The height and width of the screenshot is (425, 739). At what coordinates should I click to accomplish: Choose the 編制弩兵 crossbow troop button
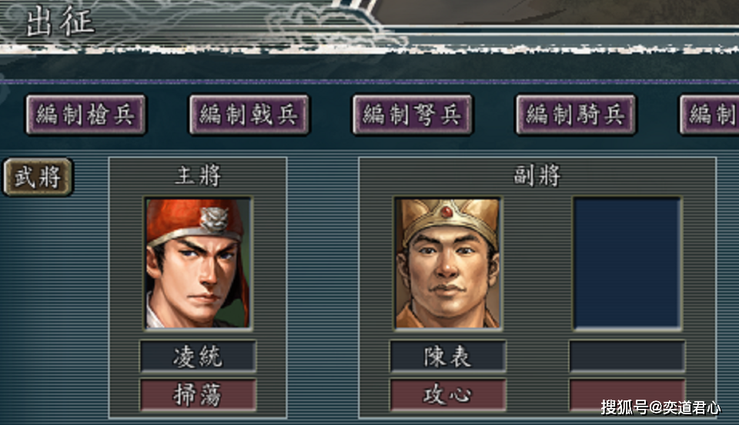tap(413, 115)
